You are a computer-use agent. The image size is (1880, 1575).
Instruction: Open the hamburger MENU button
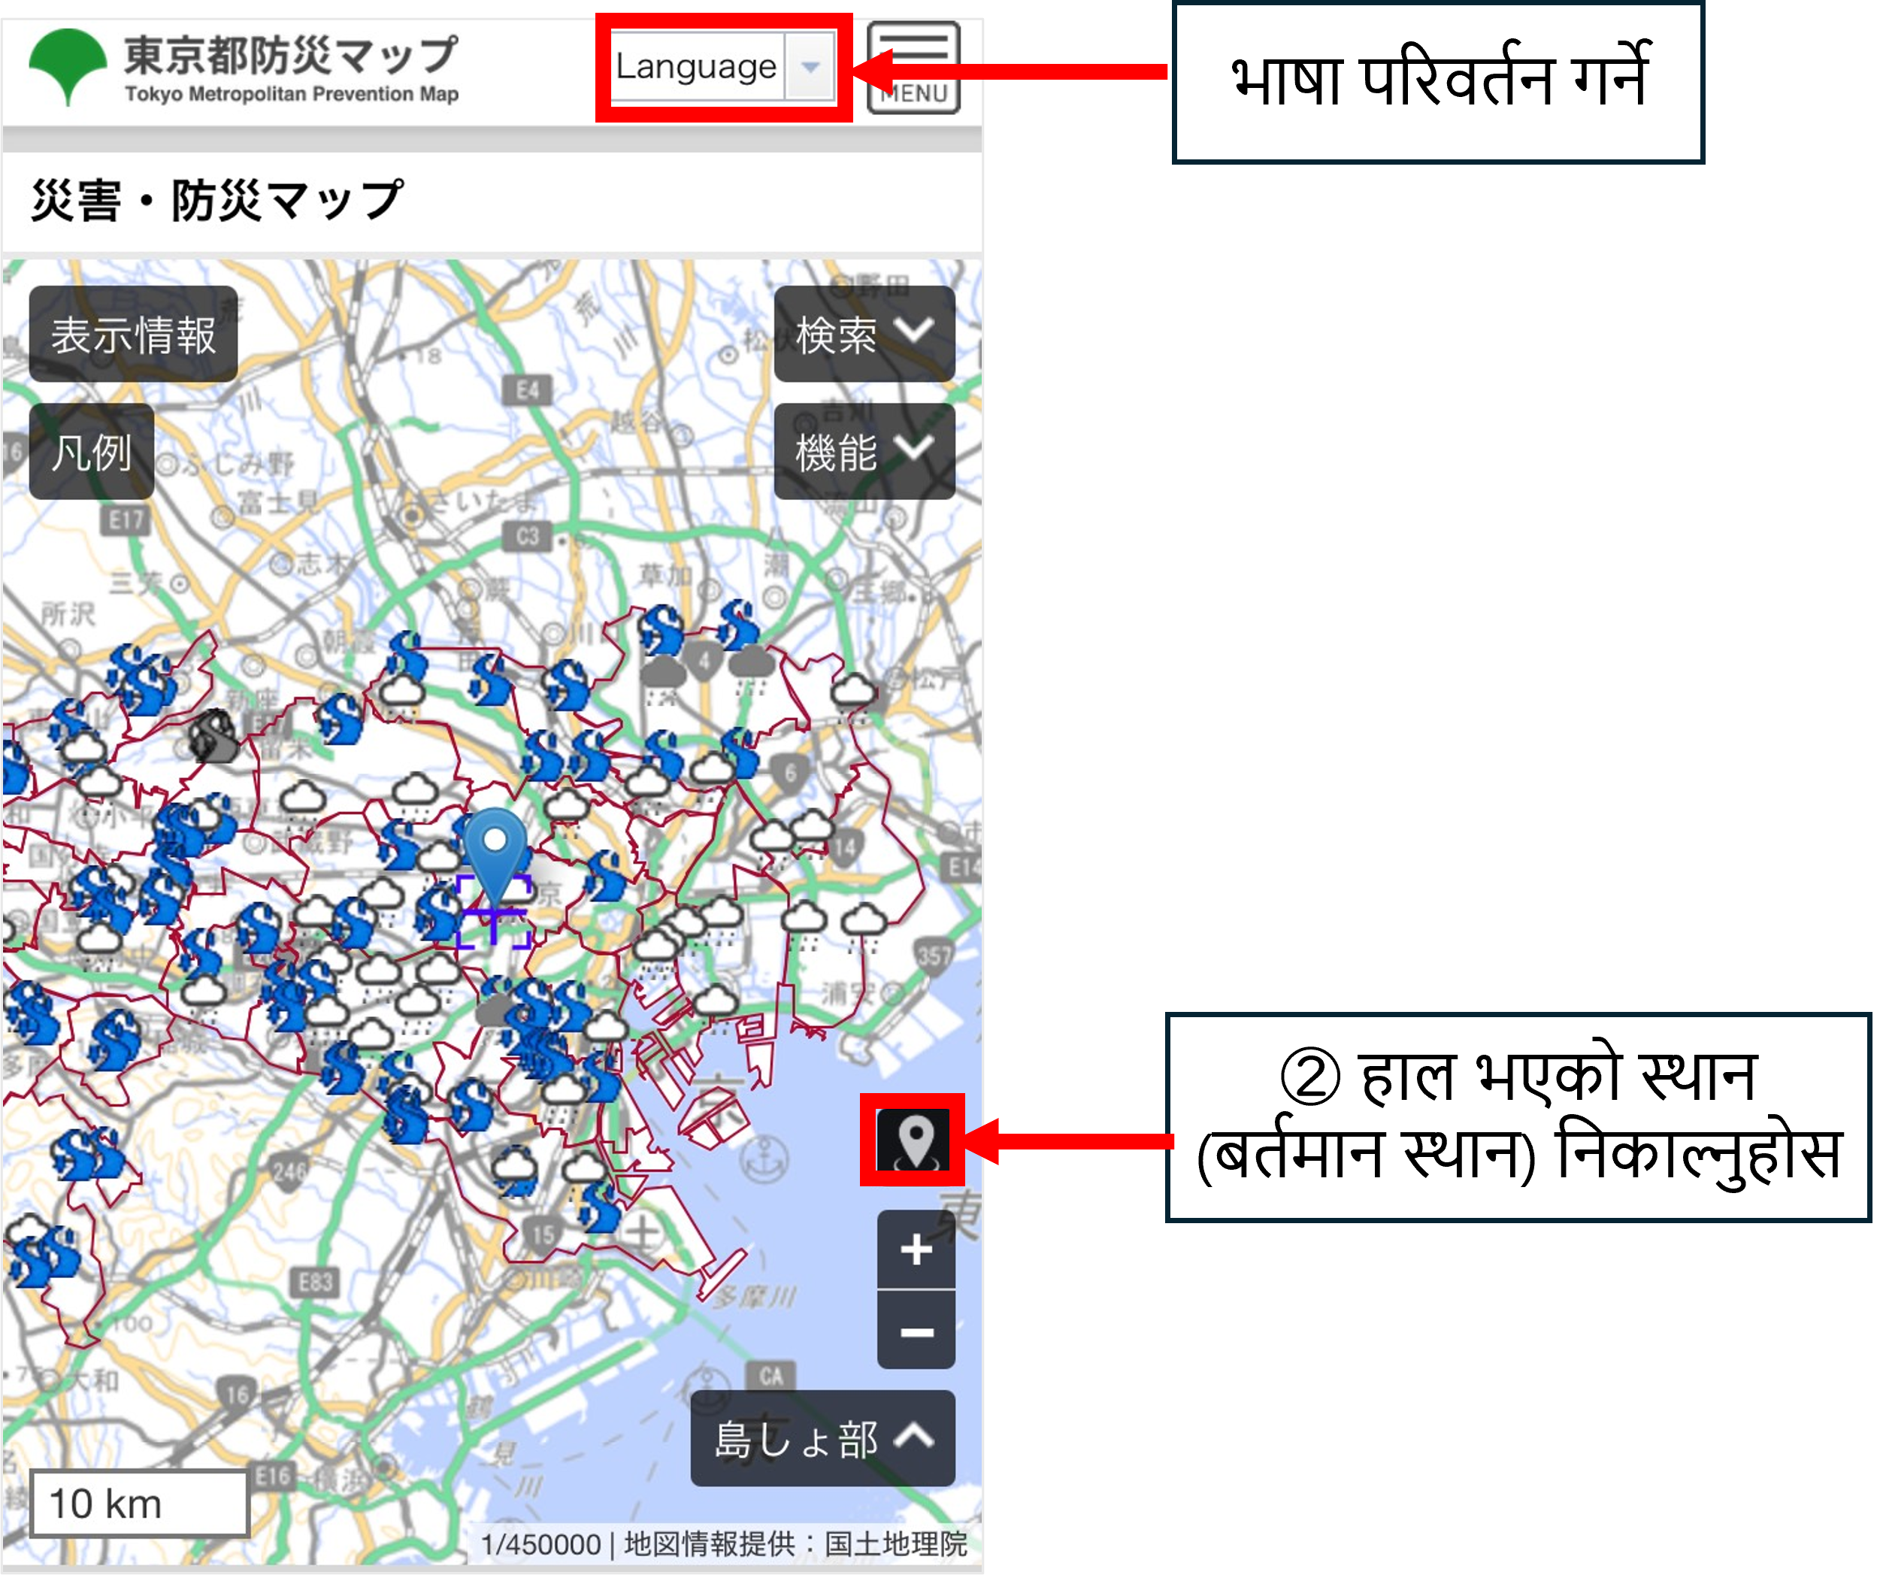click(913, 67)
